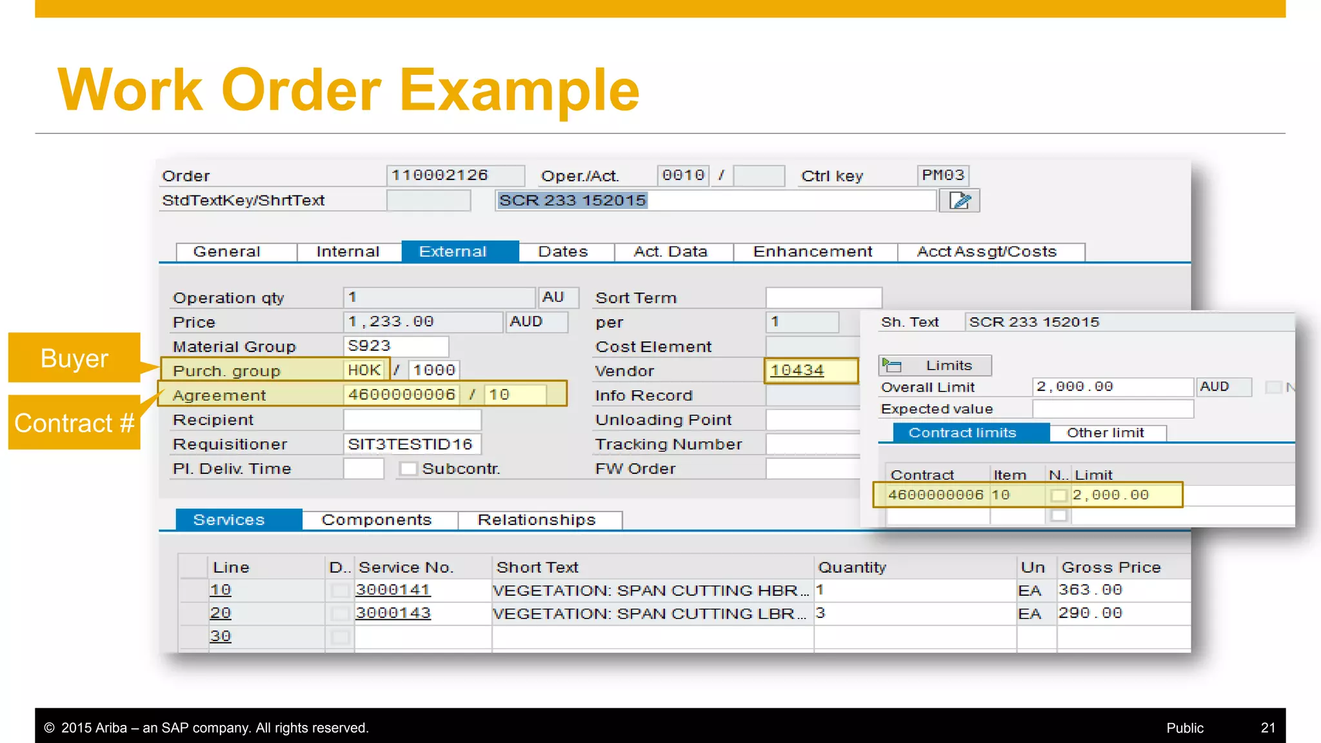
Task: Toggle the Subcontr. checkbox
Action: click(408, 469)
